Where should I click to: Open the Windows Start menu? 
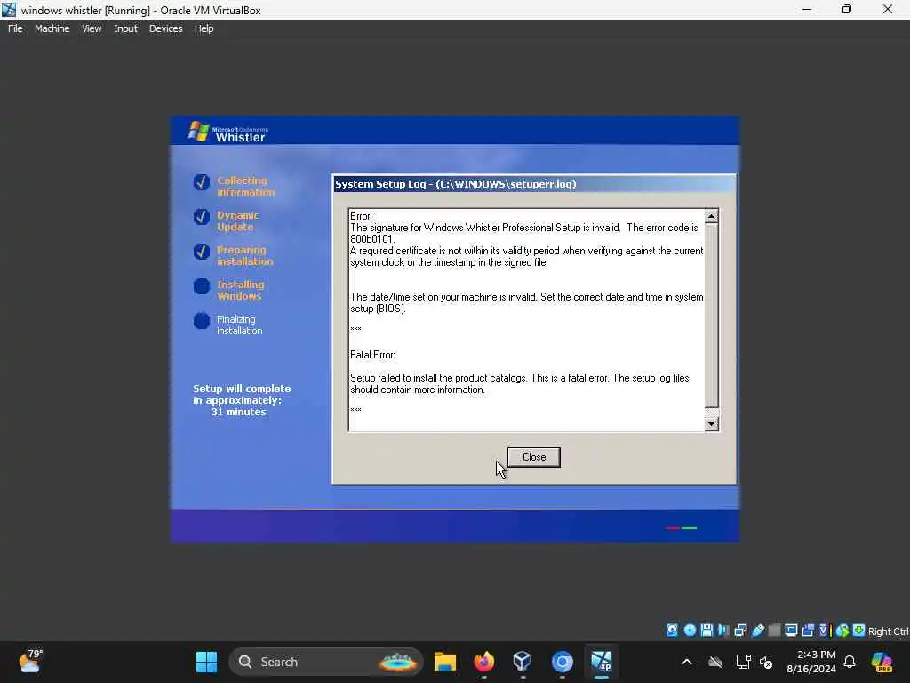coord(206,662)
